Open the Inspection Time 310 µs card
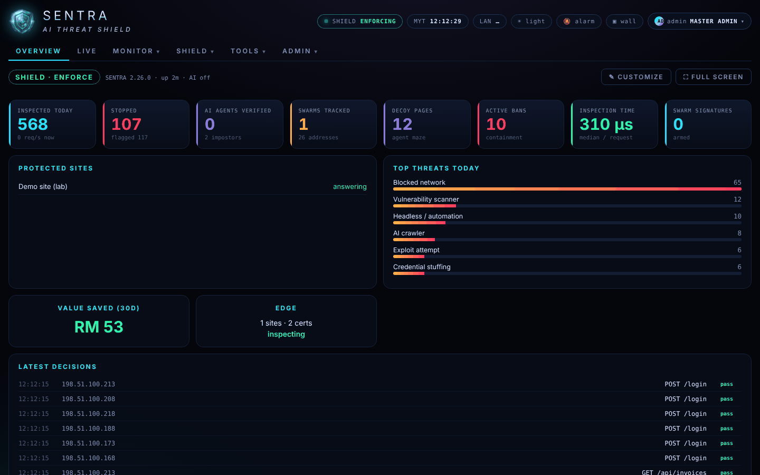 click(614, 124)
